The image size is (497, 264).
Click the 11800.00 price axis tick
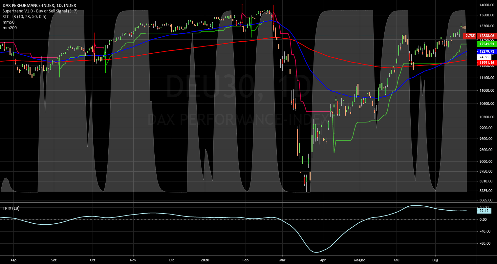click(487, 66)
